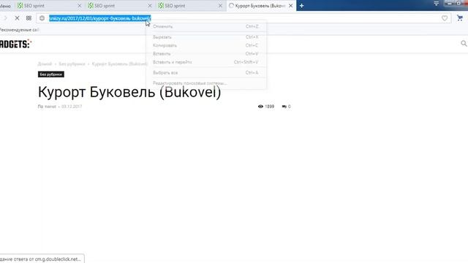
Task: Click the site info globe icon in address bar
Action: [42, 18]
